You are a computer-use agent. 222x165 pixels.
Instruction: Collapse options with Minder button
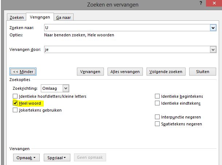(23, 72)
